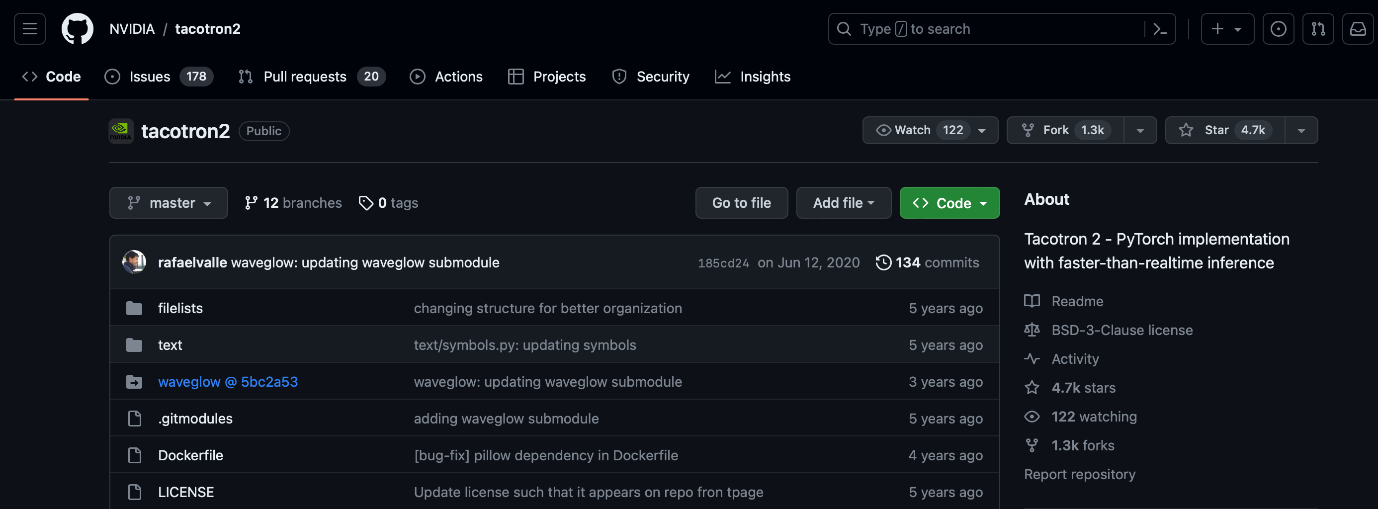Viewport: 1378px width, 509px height.
Task: Click the Readme book icon in About
Action: (1032, 301)
